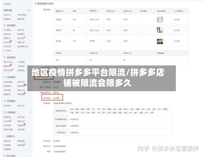Click the 店铺营销 section icon
The height and width of the screenshot is (157, 204).
coord(5,112)
